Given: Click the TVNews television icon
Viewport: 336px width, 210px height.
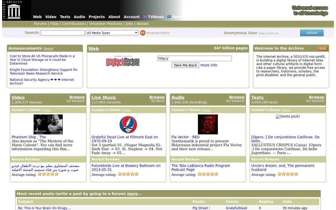Looking at the screenshot, I should (x=145, y=17).
